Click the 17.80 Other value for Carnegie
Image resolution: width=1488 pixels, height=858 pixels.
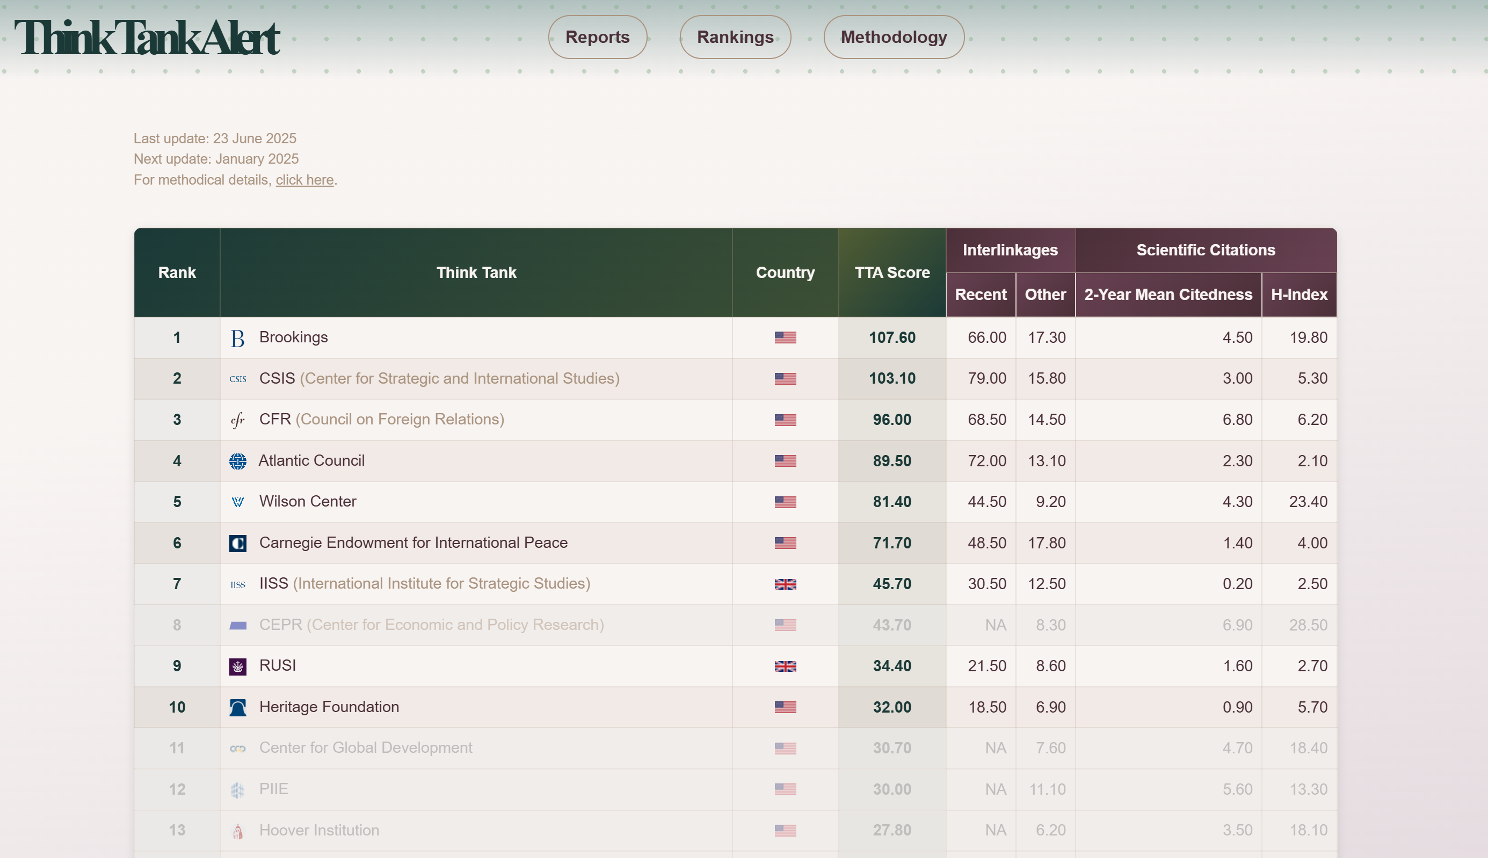pyautogui.click(x=1047, y=542)
